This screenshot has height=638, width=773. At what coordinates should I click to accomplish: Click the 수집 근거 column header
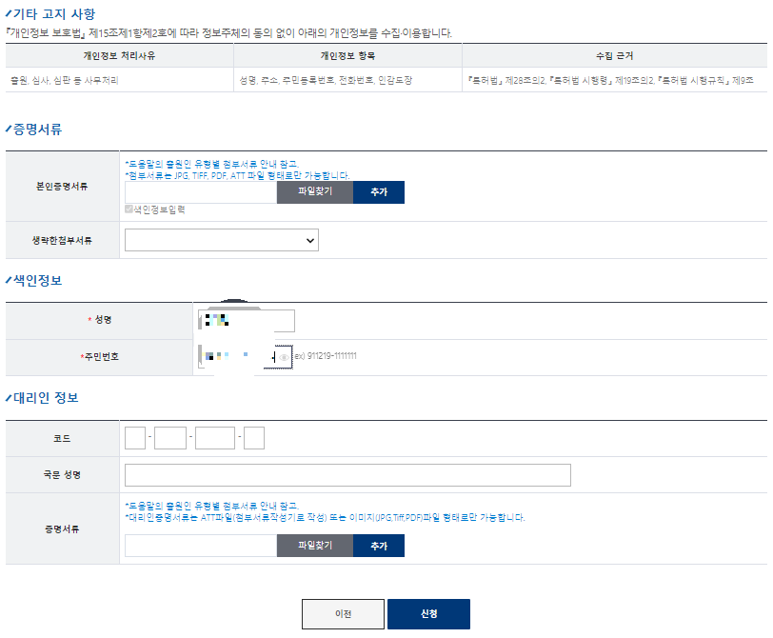pyautogui.click(x=614, y=56)
